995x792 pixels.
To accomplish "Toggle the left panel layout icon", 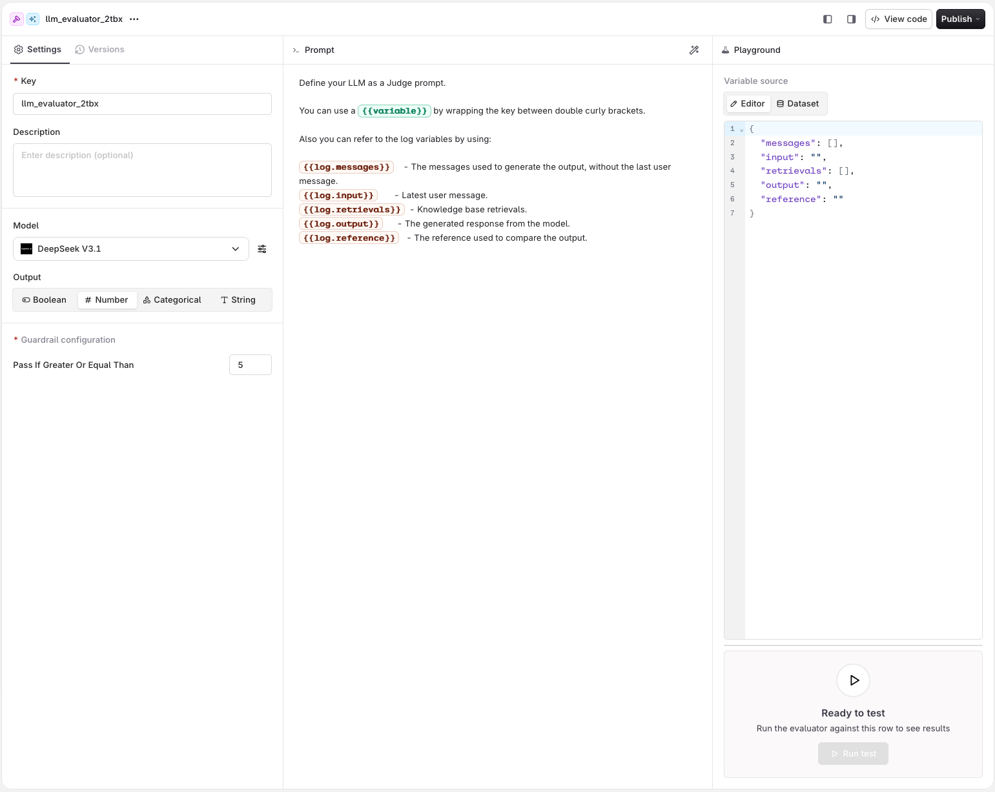I will coord(828,19).
